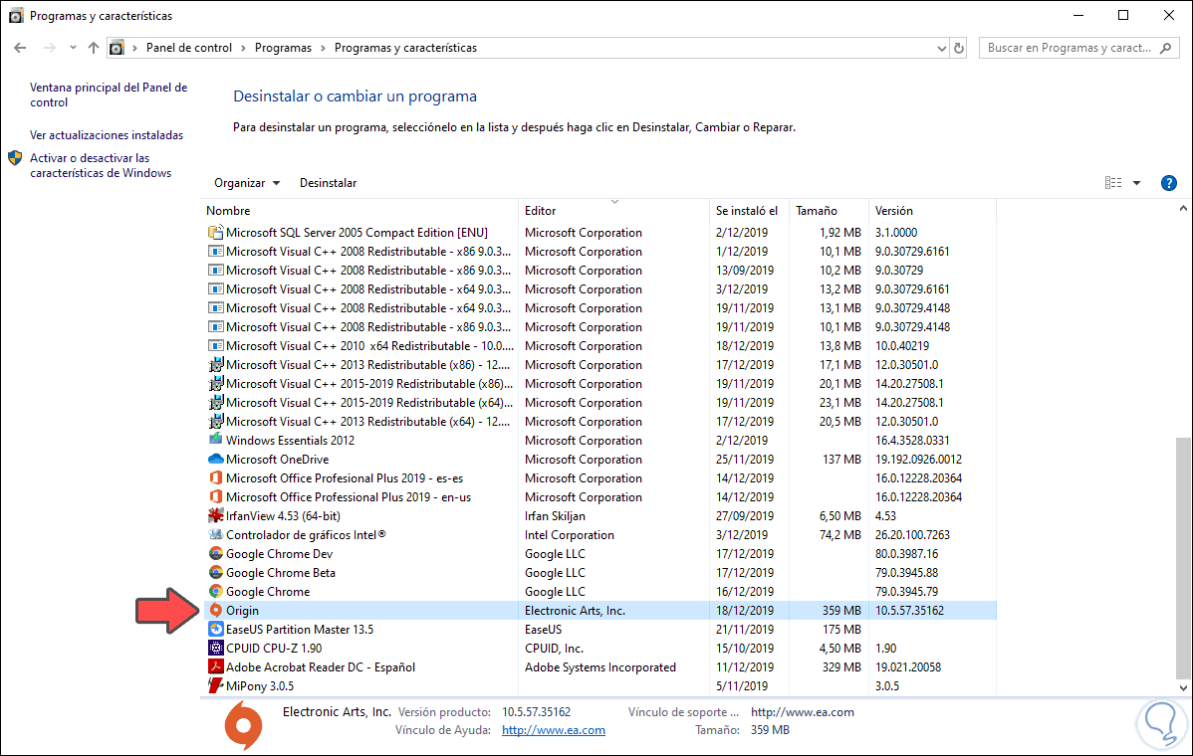Click the Visual C++ 2015-2019 (x86) icon
1193x756 pixels.
[216, 383]
